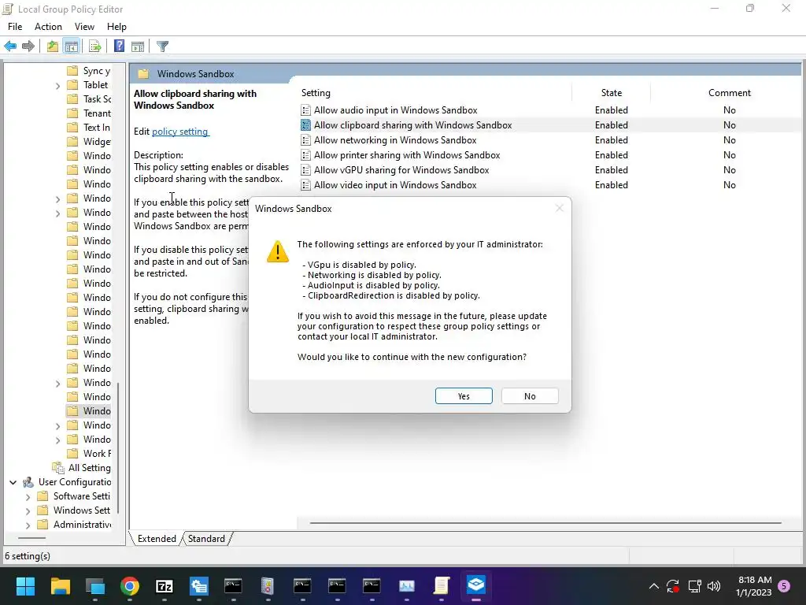806x605 pixels.
Task: Expand Administrative Templates under User Configuration
Action: (x=28, y=525)
